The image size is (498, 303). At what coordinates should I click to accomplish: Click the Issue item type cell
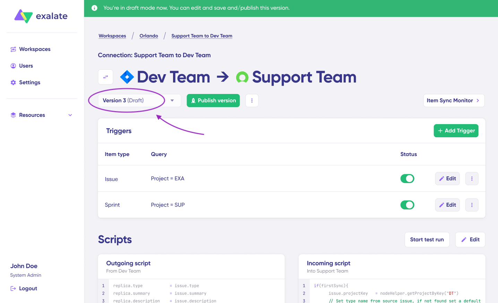[x=111, y=179]
